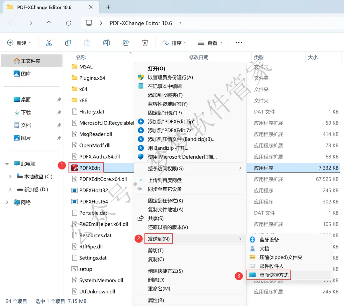Click chevron before PDF-XChange Editor 10.6 in address bar
The height and width of the screenshot is (306, 344).
pyautogui.click(x=101, y=23)
